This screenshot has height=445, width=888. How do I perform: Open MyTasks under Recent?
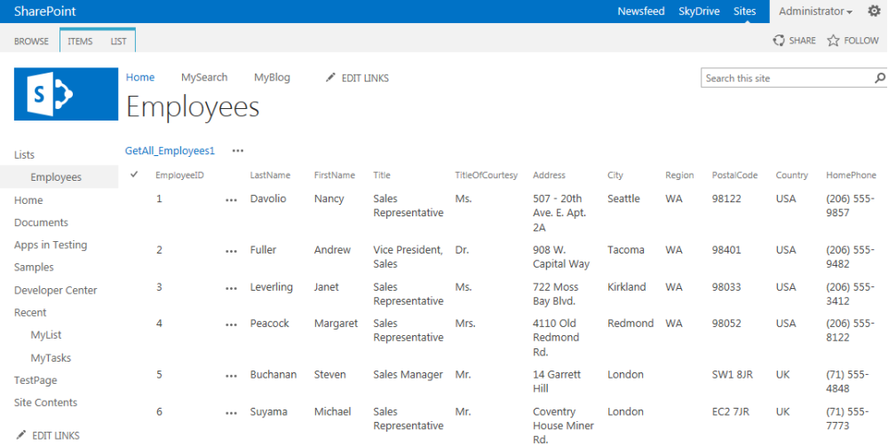coord(51,358)
